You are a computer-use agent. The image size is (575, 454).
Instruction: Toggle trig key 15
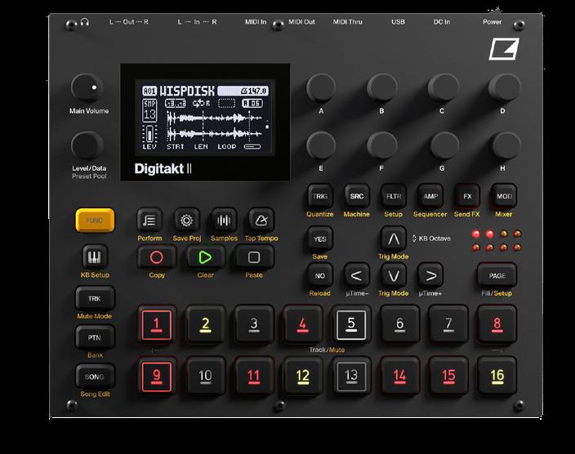point(448,376)
